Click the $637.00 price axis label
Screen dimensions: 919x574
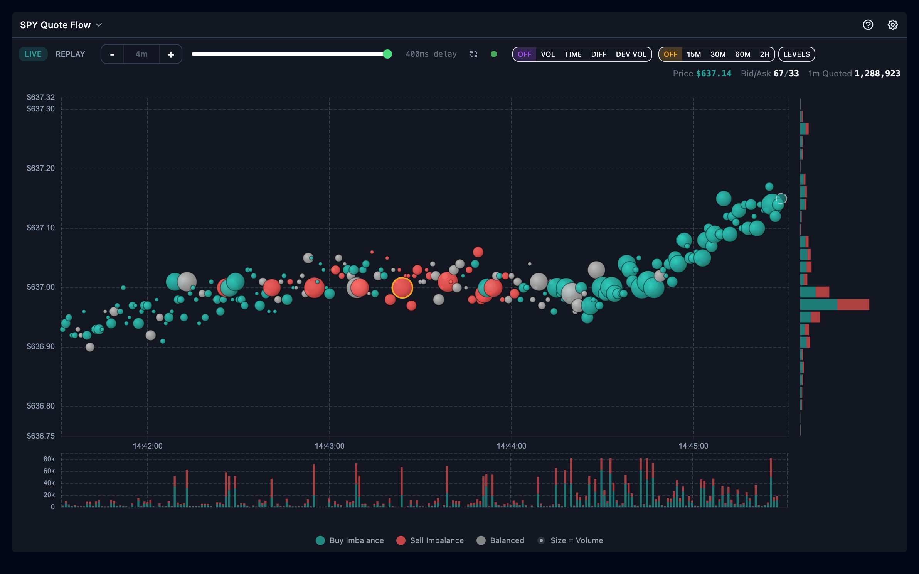(40, 287)
